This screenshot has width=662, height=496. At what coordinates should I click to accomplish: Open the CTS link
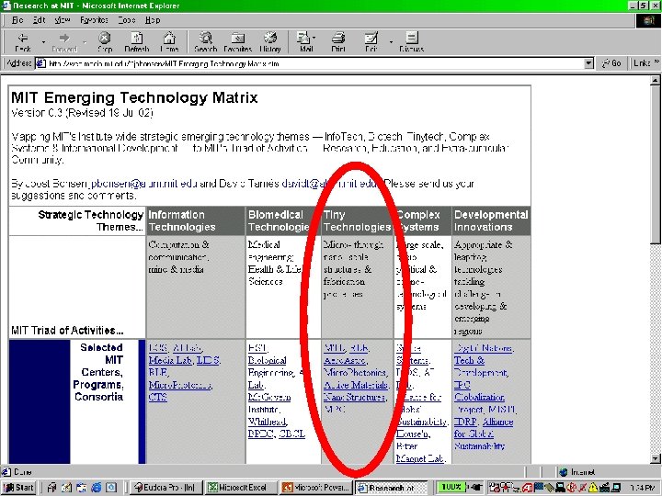click(x=157, y=398)
